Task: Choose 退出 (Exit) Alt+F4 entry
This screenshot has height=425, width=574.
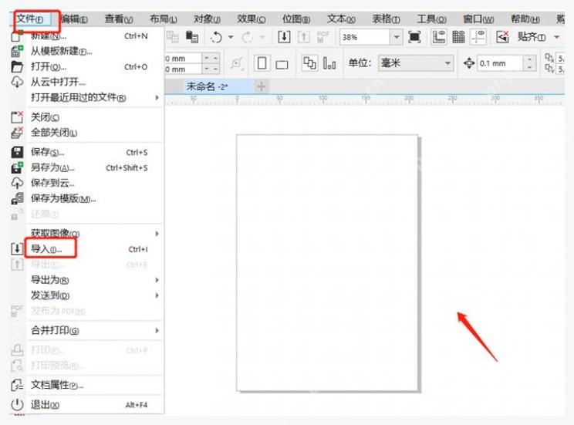Action: point(87,405)
